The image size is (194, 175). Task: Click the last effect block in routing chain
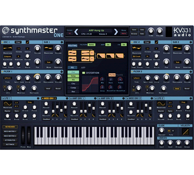click(x=119, y=56)
